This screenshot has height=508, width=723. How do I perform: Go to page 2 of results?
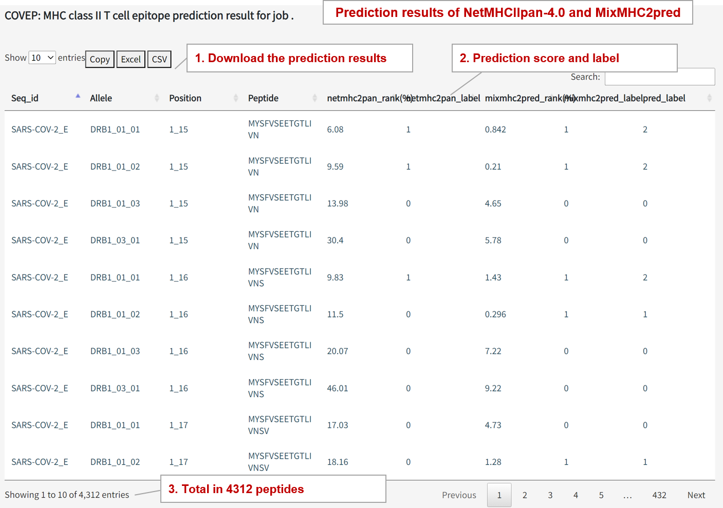525,495
